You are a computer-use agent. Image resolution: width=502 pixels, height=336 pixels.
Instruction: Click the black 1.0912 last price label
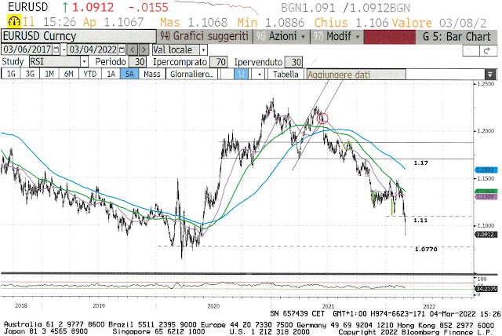point(486,235)
